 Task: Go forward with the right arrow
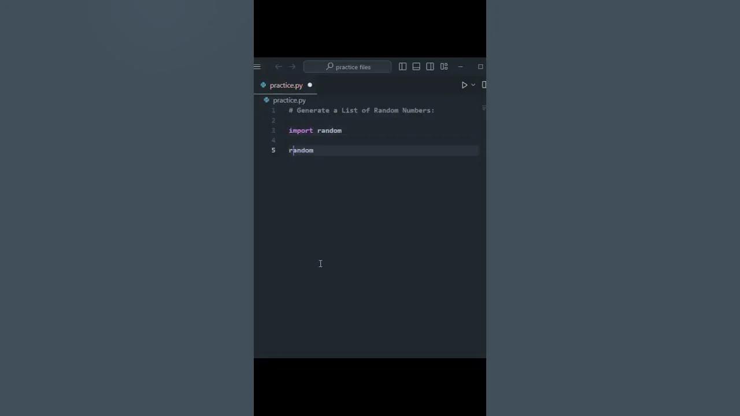point(292,67)
